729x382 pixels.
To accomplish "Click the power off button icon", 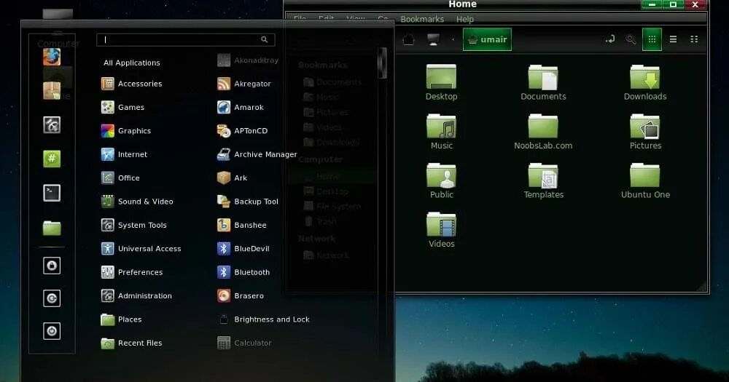I will (52, 331).
